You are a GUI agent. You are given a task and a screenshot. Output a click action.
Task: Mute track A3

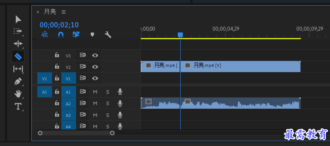[95, 115]
